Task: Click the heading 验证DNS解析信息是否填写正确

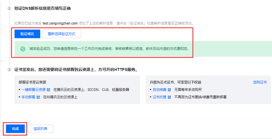Action: pos(42,8)
